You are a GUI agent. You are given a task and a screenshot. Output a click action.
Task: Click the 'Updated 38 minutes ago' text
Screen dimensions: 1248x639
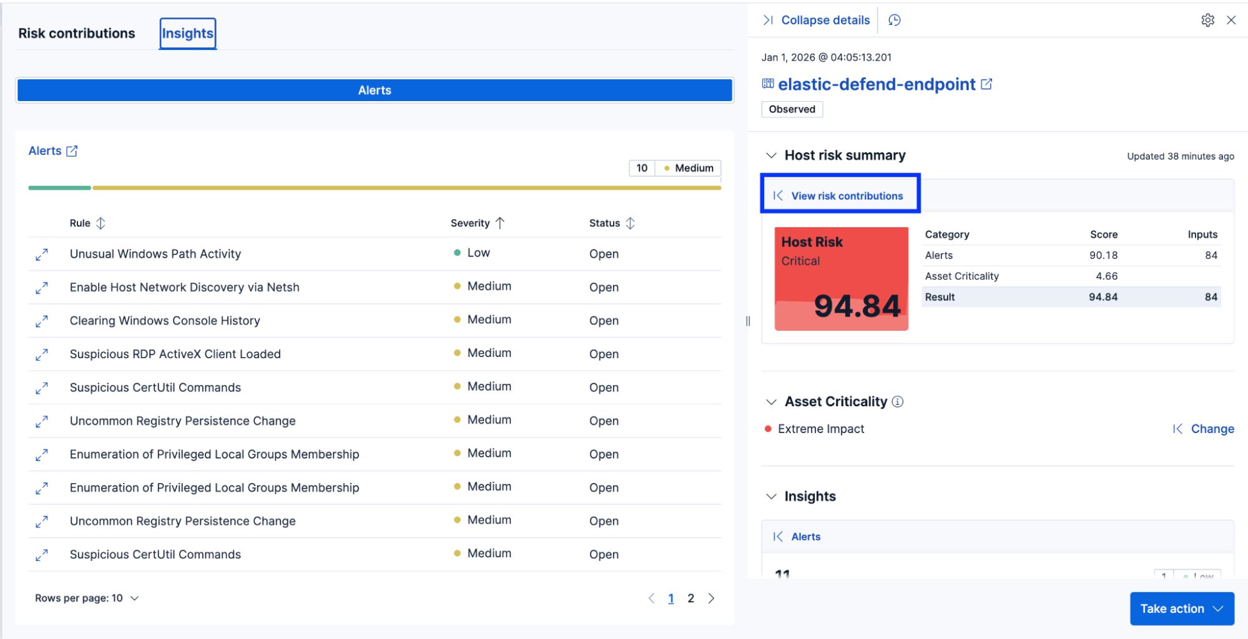click(1180, 156)
